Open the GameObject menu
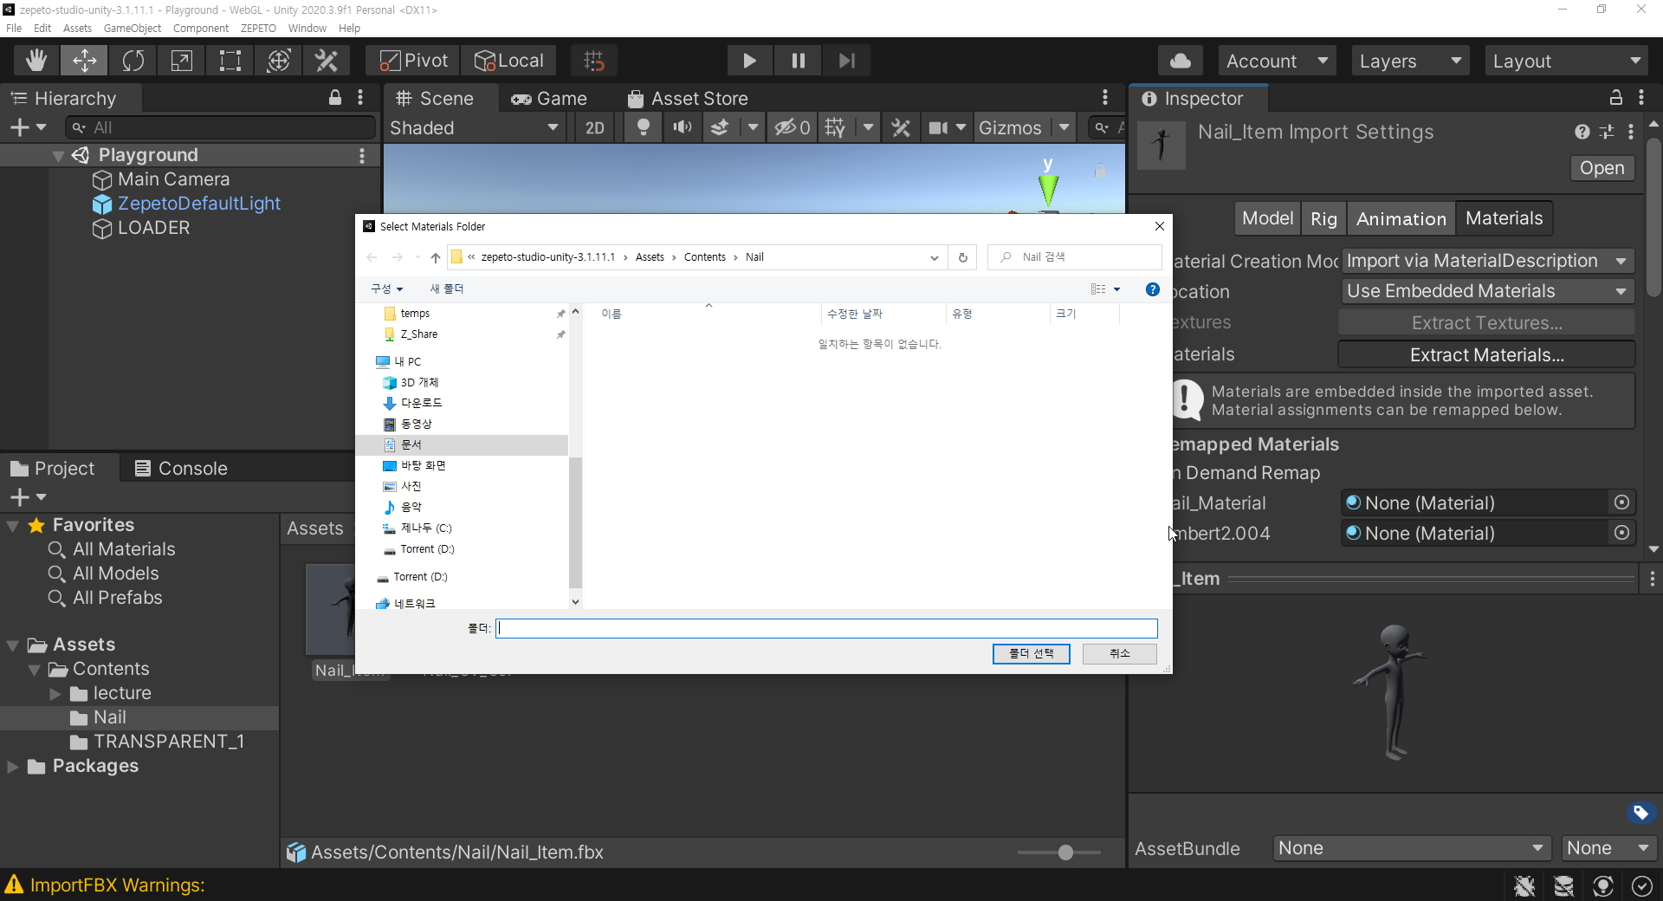The width and height of the screenshot is (1663, 901). 133,29
